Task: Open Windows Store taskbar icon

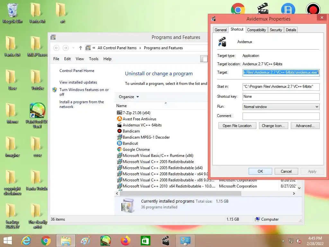Action: [145, 241]
